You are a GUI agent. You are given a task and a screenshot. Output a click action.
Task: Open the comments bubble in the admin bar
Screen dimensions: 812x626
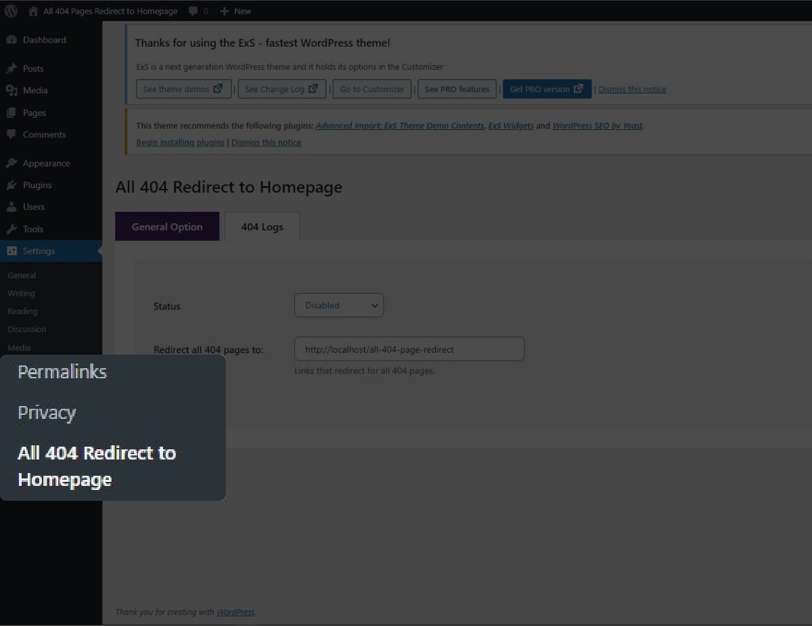[194, 11]
